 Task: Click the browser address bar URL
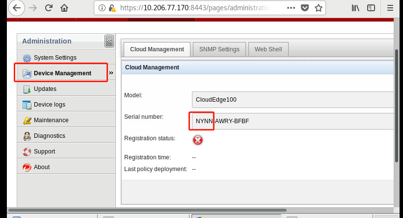click(194, 8)
